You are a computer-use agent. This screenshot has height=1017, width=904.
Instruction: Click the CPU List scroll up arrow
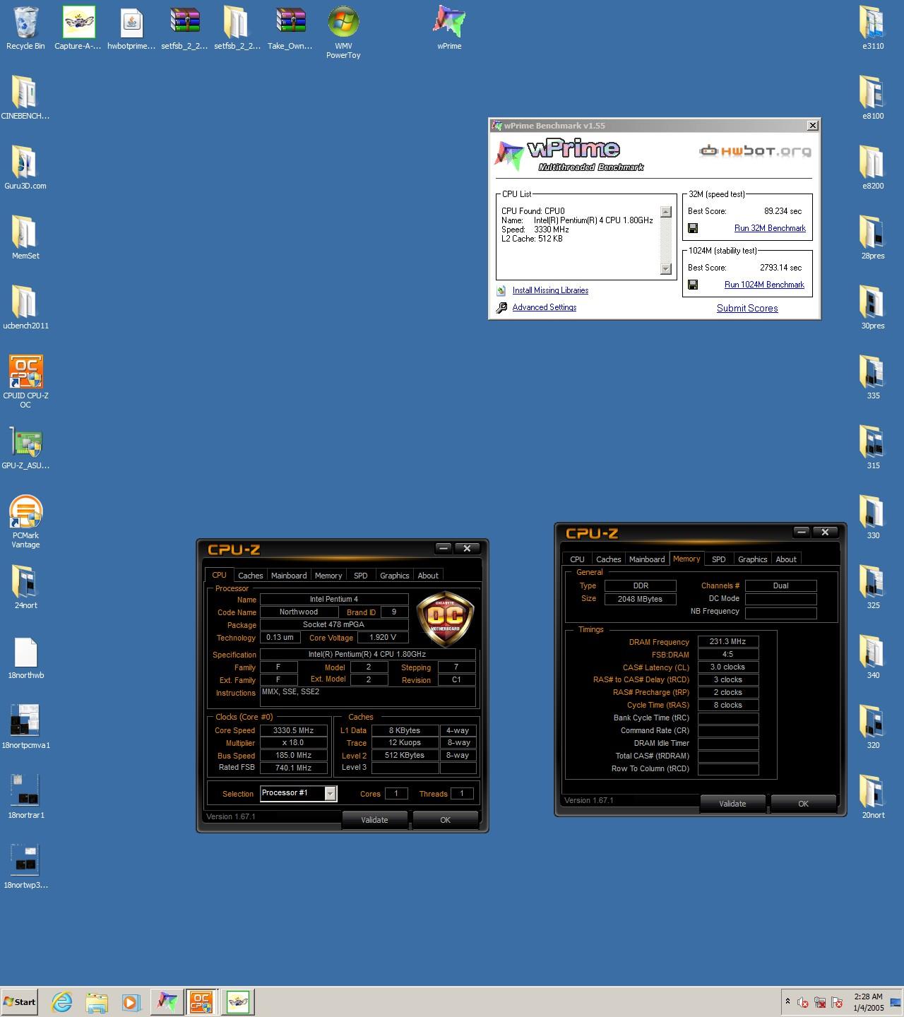[x=665, y=212]
